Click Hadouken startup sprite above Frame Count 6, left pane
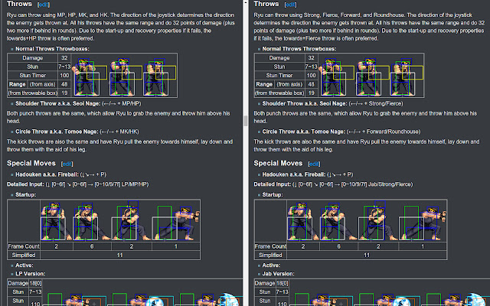490x306 pixels. coord(91,221)
